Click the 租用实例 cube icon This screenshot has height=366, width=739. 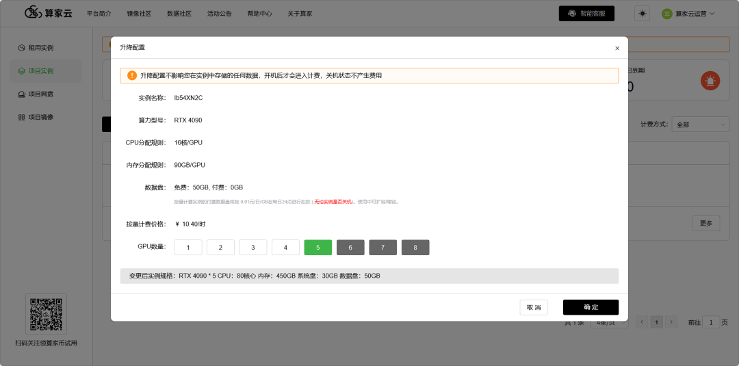[21, 48]
